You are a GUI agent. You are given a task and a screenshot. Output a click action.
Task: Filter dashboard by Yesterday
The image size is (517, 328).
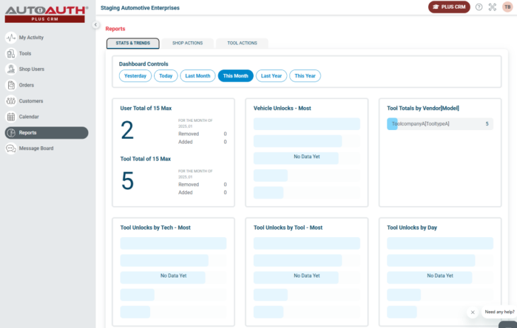click(x=135, y=76)
